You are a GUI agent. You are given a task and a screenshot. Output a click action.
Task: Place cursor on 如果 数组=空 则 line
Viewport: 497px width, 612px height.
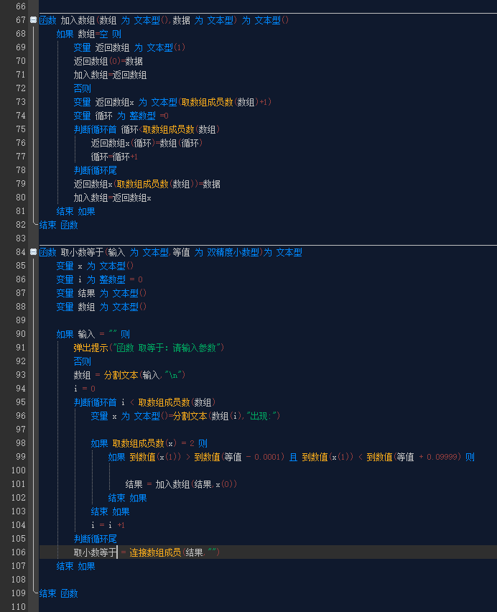pyautogui.click(x=88, y=34)
